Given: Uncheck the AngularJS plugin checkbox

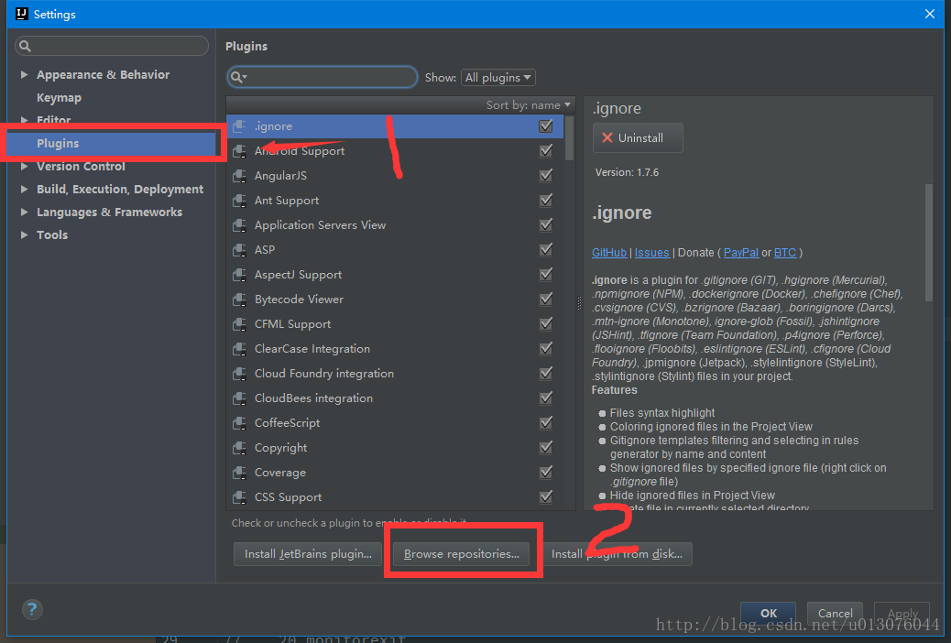Looking at the screenshot, I should pos(546,175).
